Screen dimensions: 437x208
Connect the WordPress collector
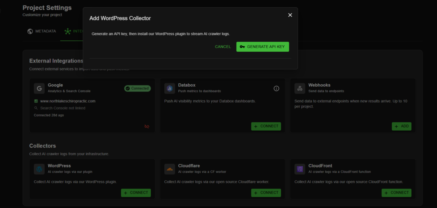pyautogui.click(x=136, y=193)
